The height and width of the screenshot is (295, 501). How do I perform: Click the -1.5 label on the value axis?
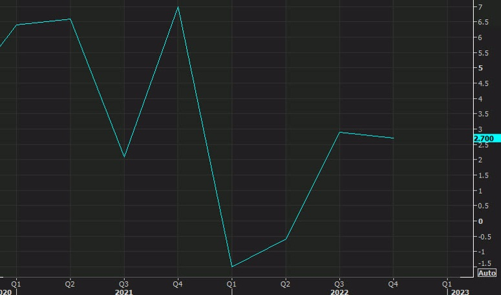pos(484,263)
